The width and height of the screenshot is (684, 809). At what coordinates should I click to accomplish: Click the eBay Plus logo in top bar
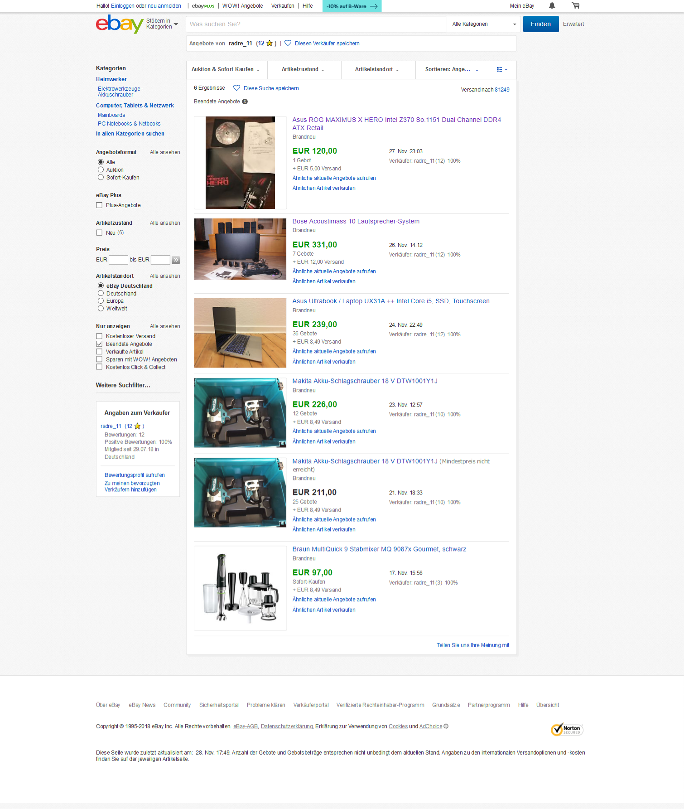[x=203, y=6]
